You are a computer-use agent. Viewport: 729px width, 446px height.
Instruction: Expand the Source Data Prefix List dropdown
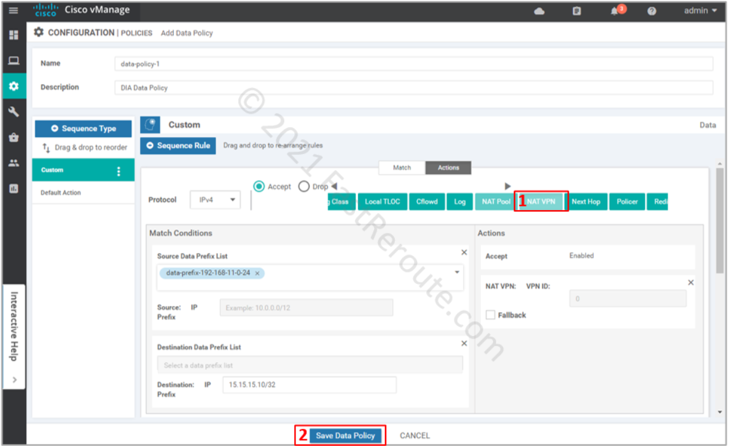(x=456, y=271)
